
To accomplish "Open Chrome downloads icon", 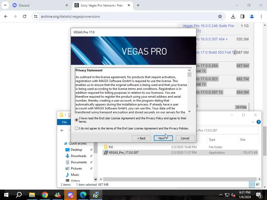I will [233, 16].
